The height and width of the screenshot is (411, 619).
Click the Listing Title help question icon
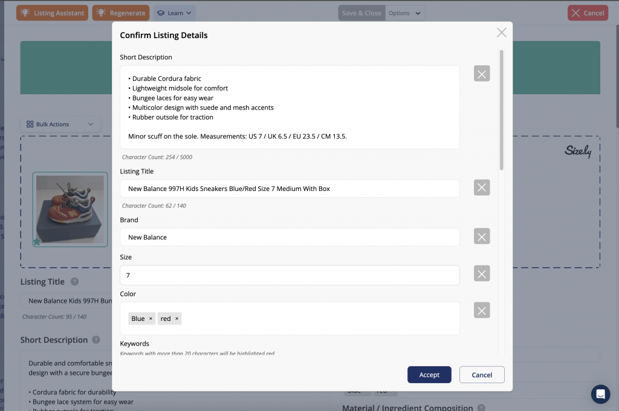[x=74, y=282]
